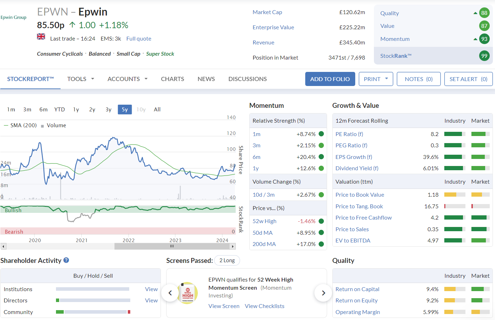
Task: Open the EV to EBITDA link
Action: click(x=353, y=240)
